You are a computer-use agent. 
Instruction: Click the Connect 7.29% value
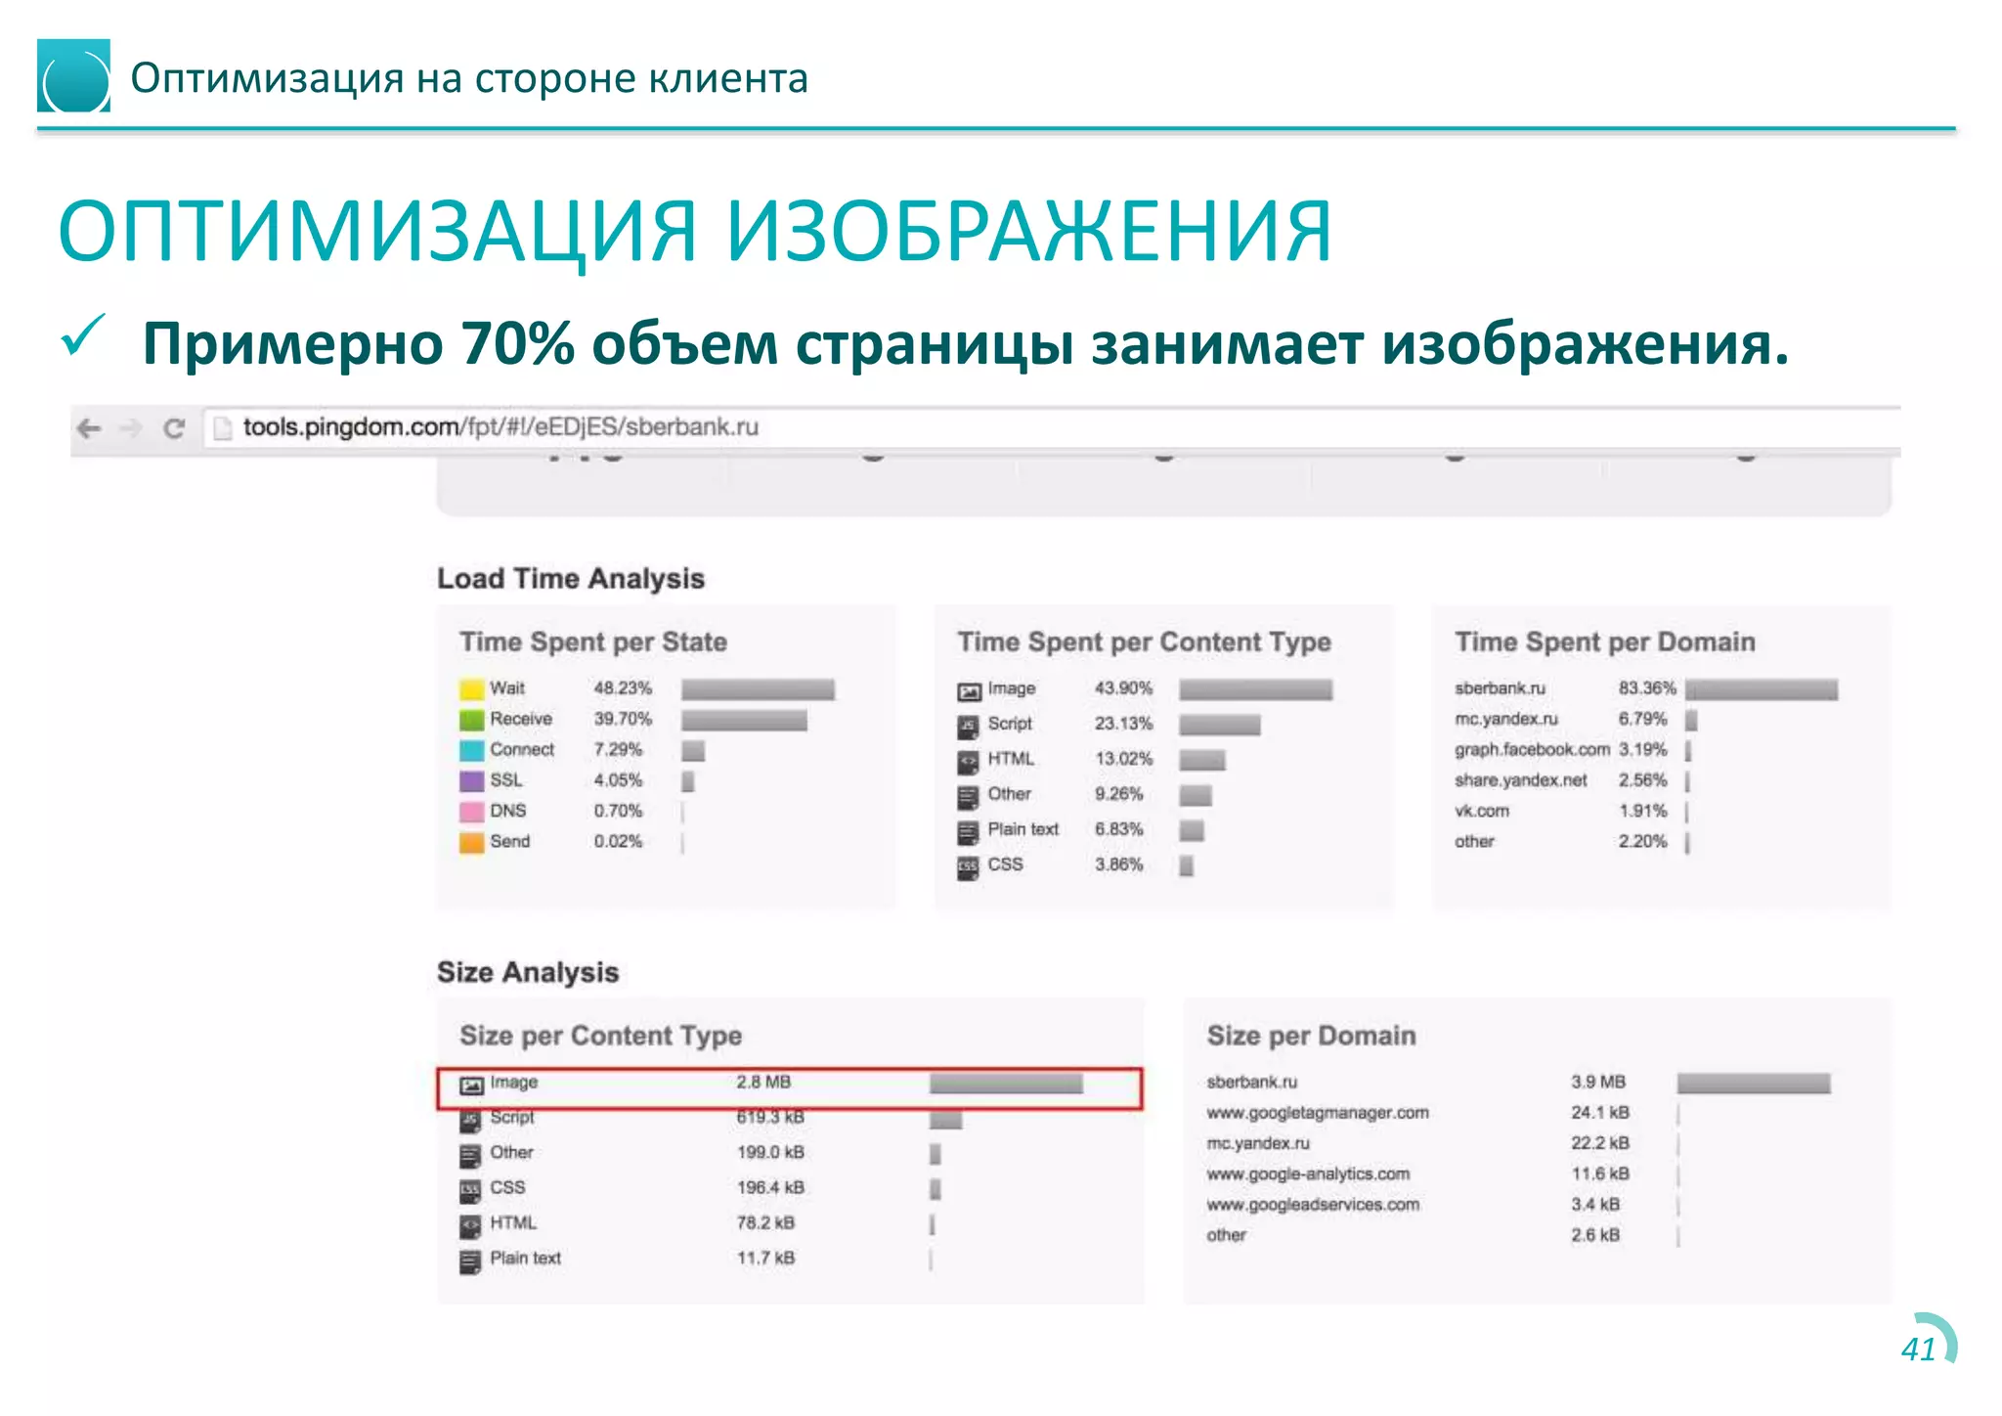pyautogui.click(x=618, y=749)
